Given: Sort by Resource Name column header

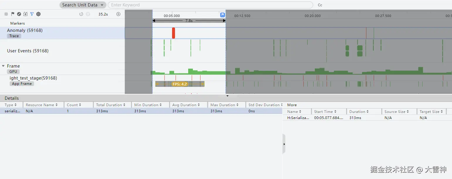Looking at the screenshot, I should point(42,105).
